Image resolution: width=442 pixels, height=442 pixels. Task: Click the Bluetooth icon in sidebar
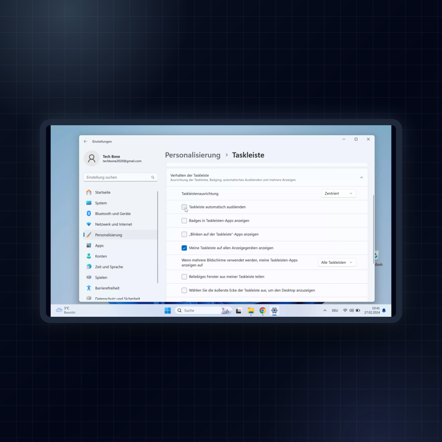[x=89, y=214]
